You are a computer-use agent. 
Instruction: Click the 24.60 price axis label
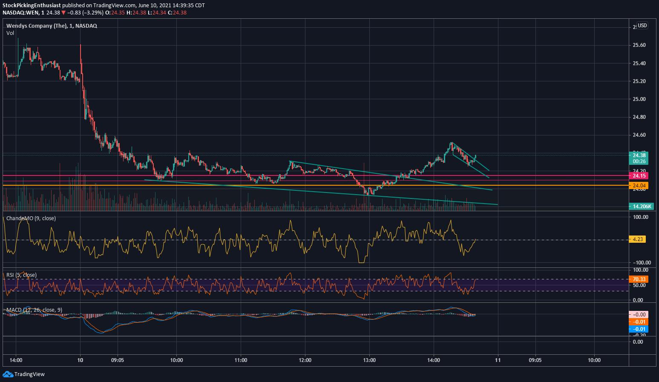[639, 135]
